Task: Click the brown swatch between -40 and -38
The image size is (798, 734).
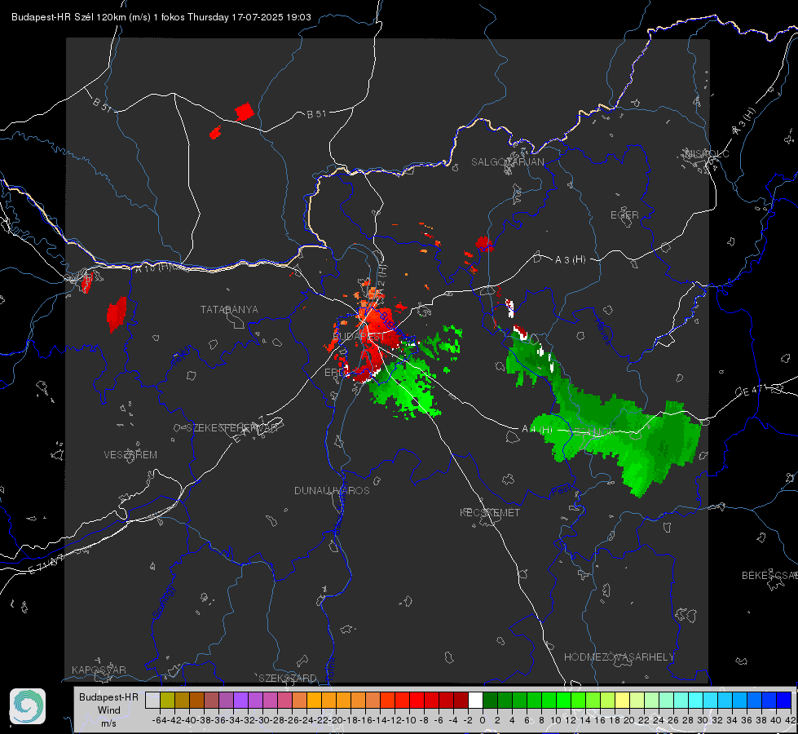Action: 196,700
